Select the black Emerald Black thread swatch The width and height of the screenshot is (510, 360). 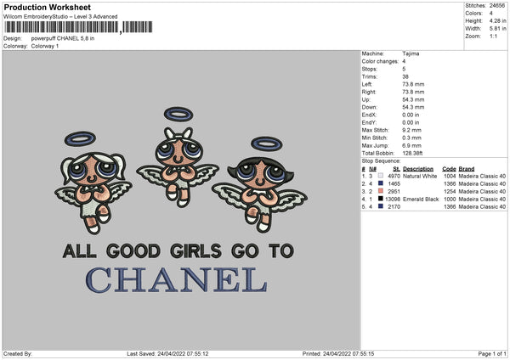381,199
